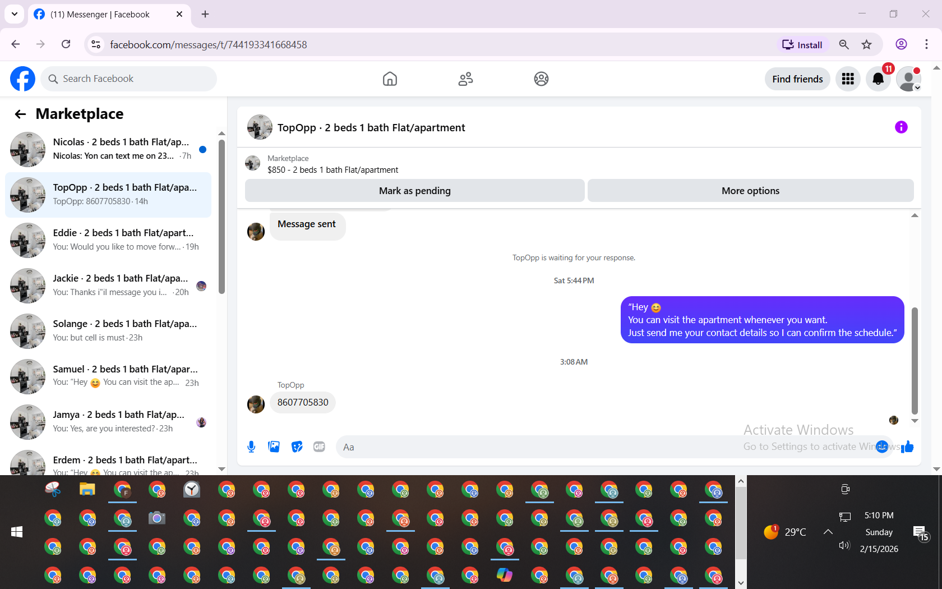The width and height of the screenshot is (942, 589).
Task: Open the Windows notification center
Action: [921, 533]
